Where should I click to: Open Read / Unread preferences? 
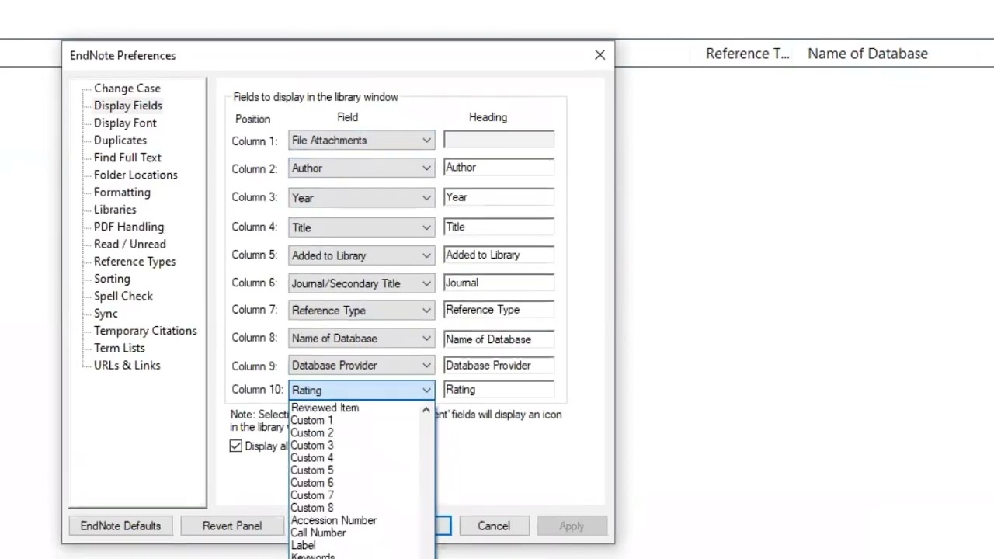pyautogui.click(x=130, y=244)
